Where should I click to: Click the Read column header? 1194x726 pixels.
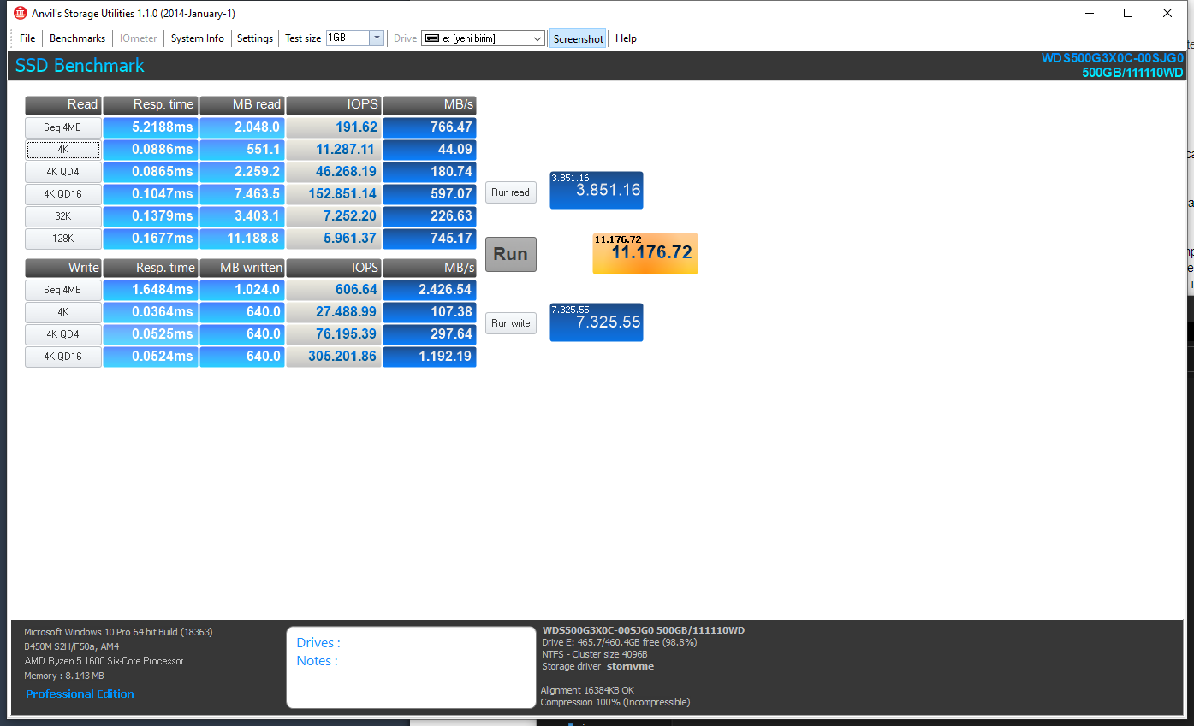[63, 105]
